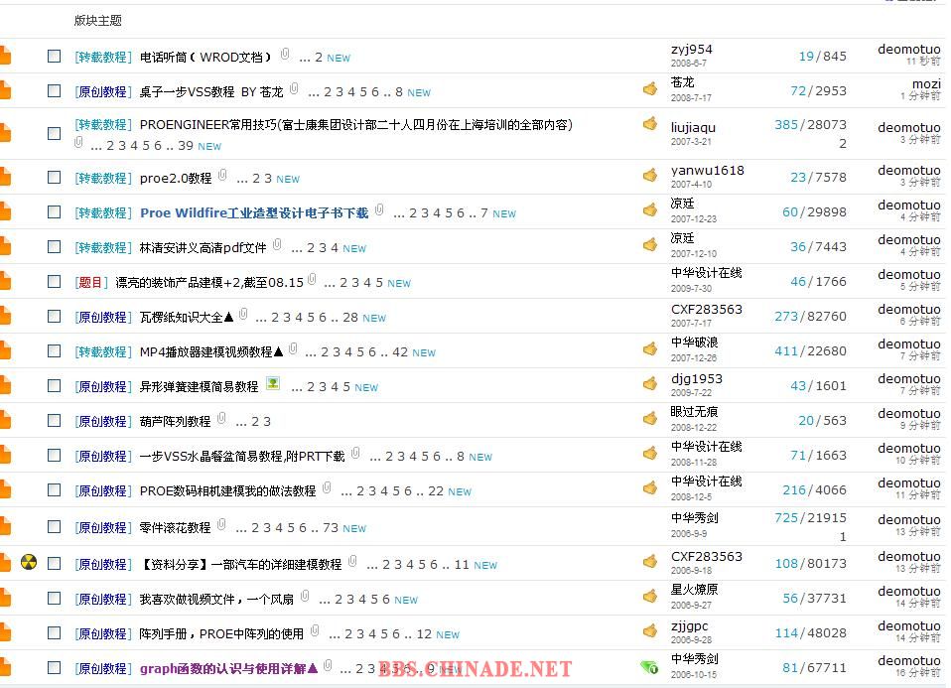Open thread 林清安讲义高清pdf文件
951x688 pixels.
[203, 247]
